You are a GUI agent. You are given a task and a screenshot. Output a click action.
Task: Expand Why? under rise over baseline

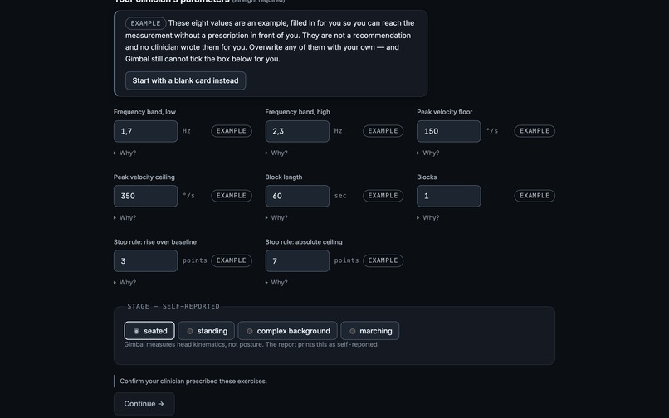[125, 282]
